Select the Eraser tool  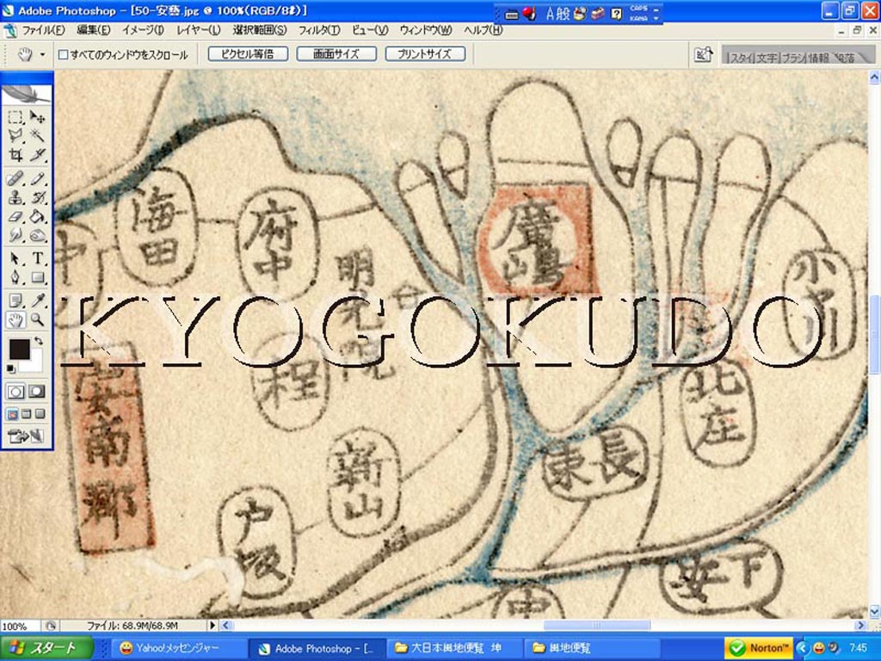coord(15,216)
